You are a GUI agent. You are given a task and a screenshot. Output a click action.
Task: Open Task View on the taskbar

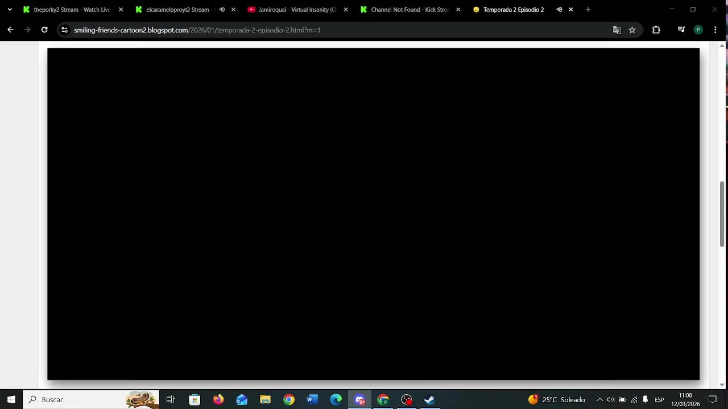point(170,399)
